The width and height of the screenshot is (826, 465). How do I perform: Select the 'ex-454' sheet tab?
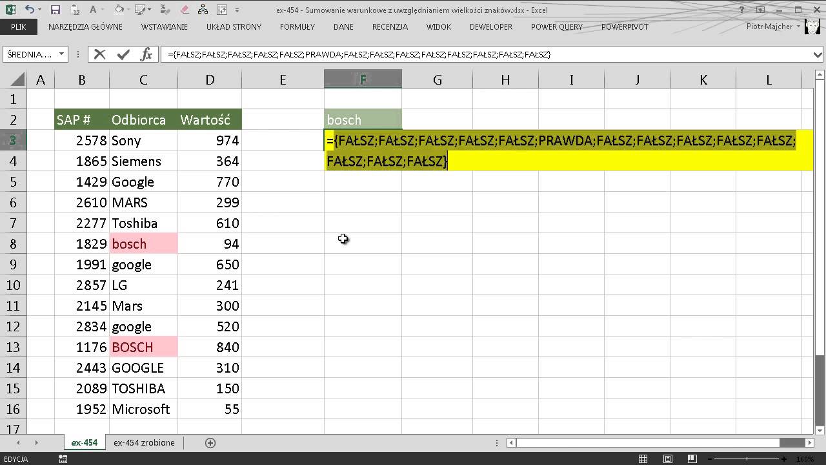85,442
